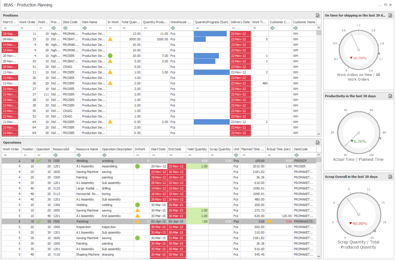The image size is (395, 260).
Task: Click green checkmark on Welding 1300 operation row
Action: click(39, 161)
